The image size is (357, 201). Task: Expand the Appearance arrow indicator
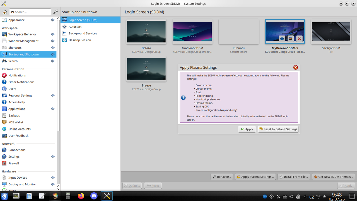[x=53, y=20]
